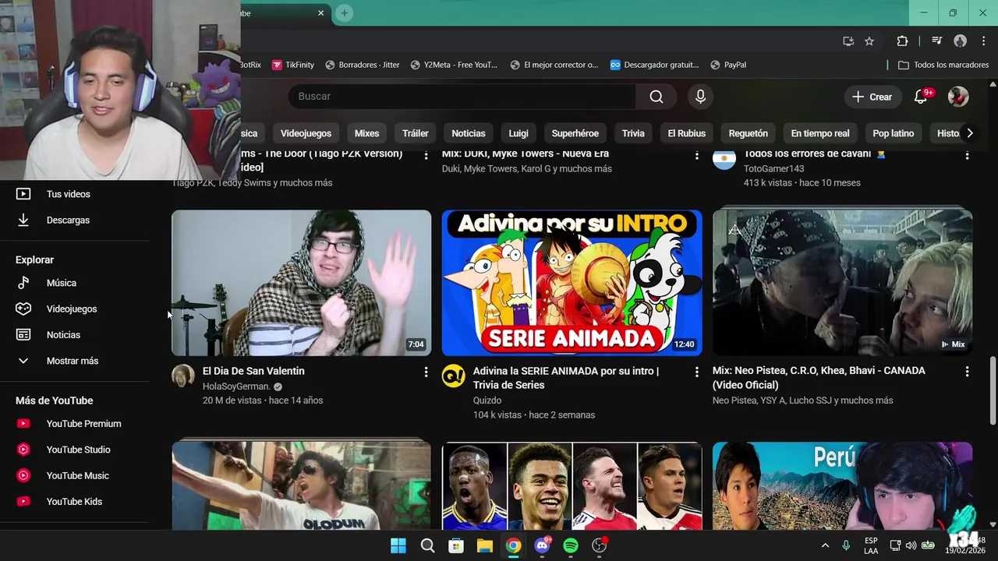Open options for Todos los errores de cavani

pos(967,155)
